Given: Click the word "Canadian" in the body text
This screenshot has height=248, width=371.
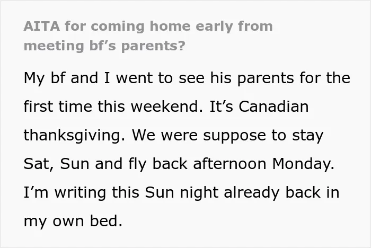Looking at the screenshot, I should pyautogui.click(x=273, y=107).
